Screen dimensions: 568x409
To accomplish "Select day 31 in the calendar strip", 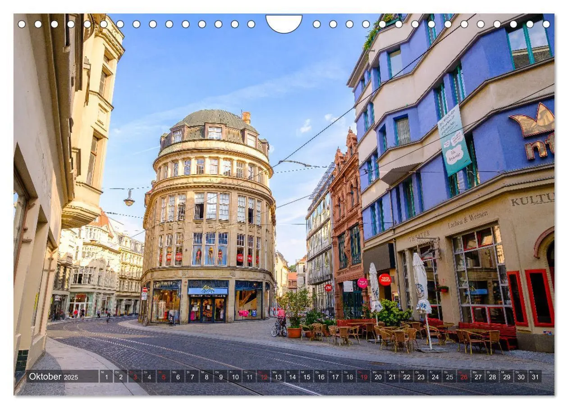I will pos(535,377).
